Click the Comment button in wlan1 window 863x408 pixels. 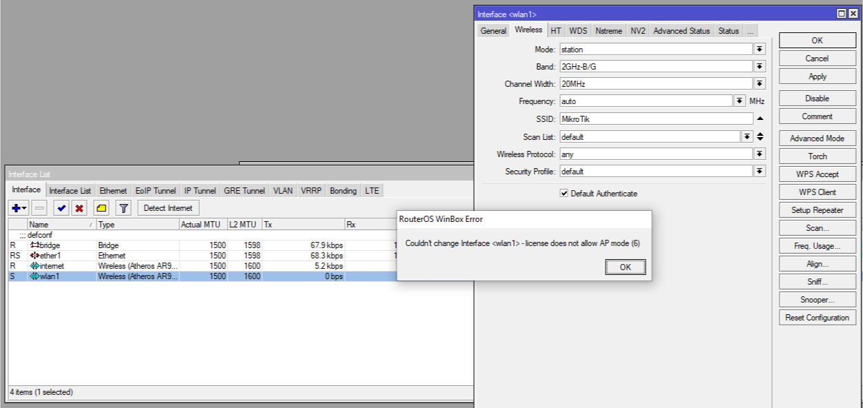point(817,116)
